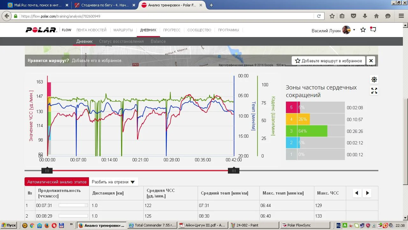408x230 pixels.
Task: Click the page vertical scrollbar down arrow
Action: click(x=405, y=218)
